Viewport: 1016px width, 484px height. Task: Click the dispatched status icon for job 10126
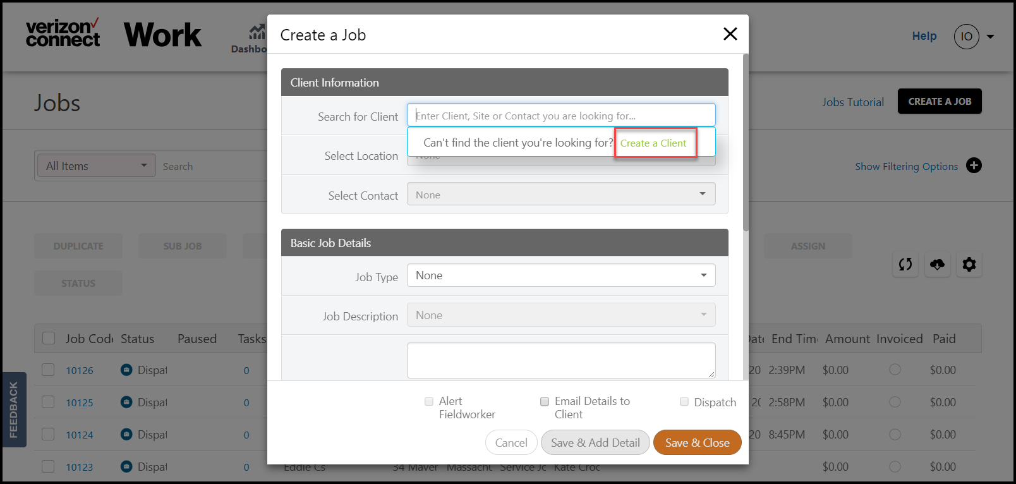pyautogui.click(x=126, y=370)
